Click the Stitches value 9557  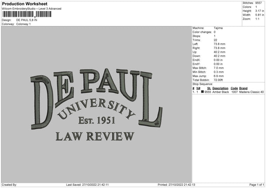click(258, 3)
